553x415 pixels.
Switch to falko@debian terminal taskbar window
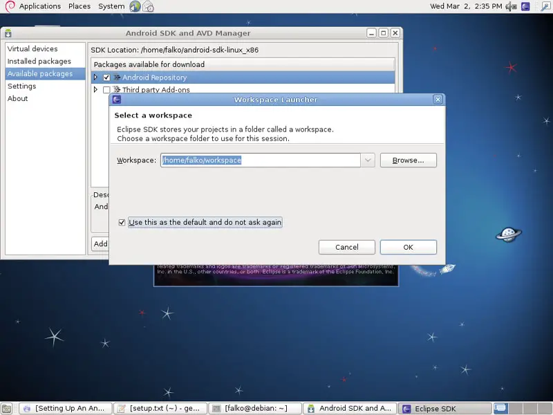(255, 408)
